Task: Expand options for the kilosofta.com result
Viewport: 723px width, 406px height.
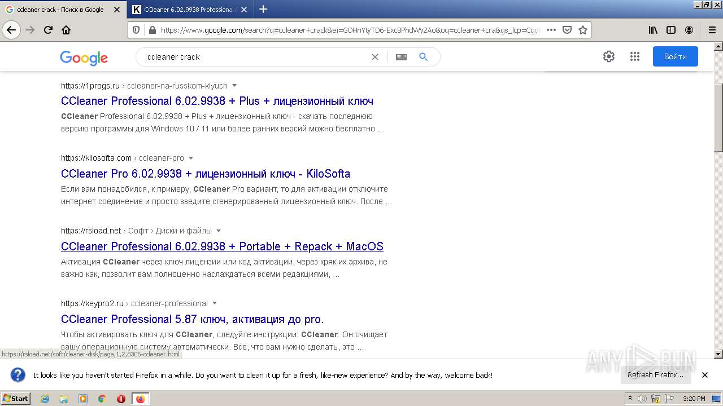Action: click(191, 158)
